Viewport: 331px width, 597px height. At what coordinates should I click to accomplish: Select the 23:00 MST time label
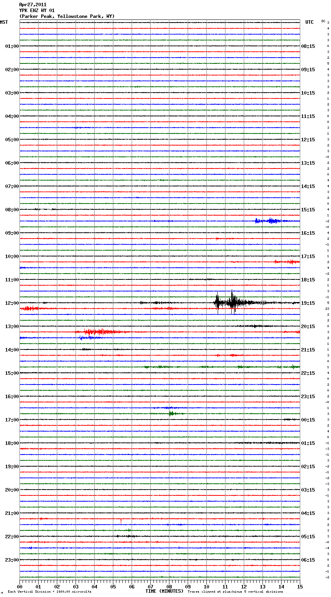tap(12, 560)
